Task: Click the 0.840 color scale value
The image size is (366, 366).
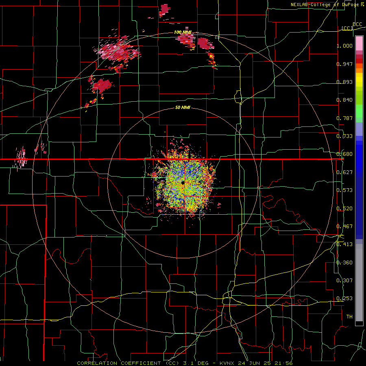Action: coord(344,100)
